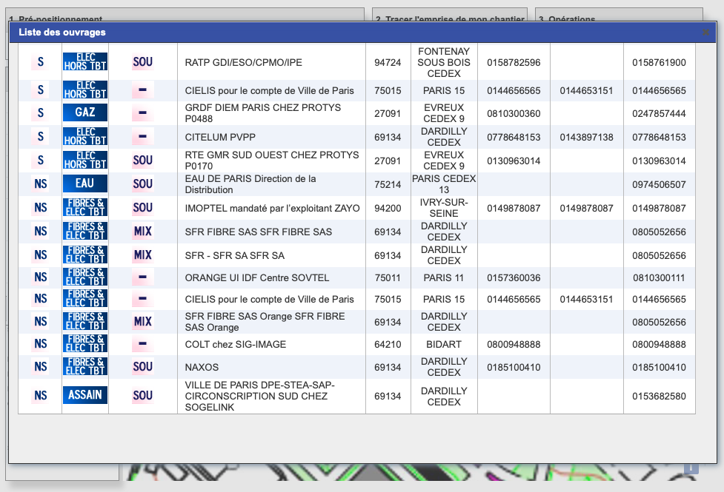Click postal code 94724
Viewport: 724px width, 492px height.
388,62
